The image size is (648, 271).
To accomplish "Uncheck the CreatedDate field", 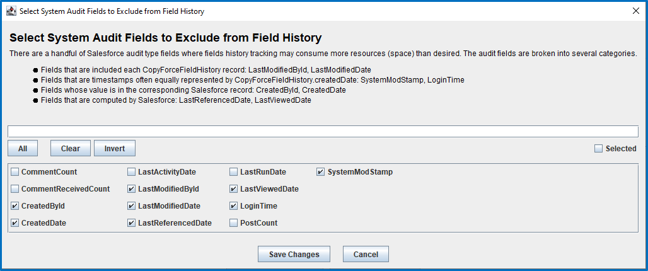I will tap(15, 222).
